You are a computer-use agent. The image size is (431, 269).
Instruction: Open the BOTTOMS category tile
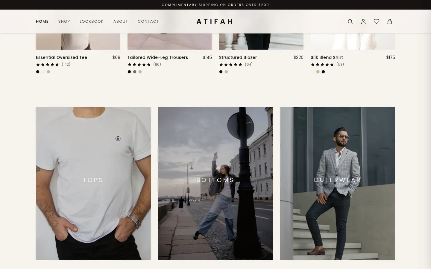(215, 184)
